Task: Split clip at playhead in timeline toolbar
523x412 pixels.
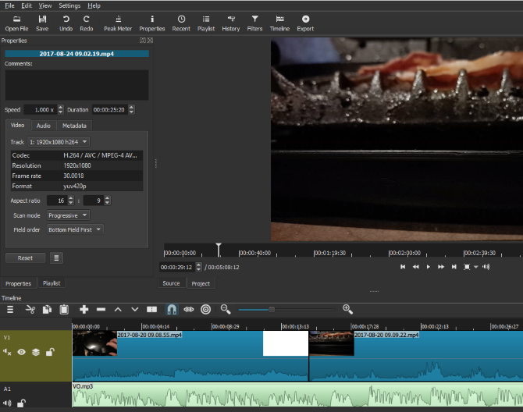Action: (x=152, y=310)
